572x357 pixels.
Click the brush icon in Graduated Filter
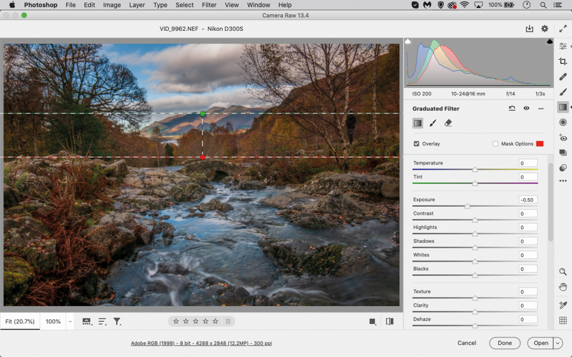432,123
